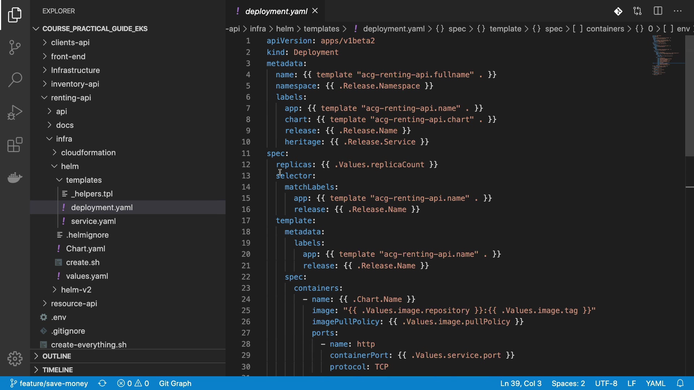Click the notifications bell icon
The image size is (694, 390).
pyautogui.click(x=680, y=383)
